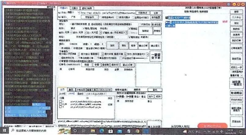This screenshot has width=246, height=135.
Task: Click the Windows taskbar search box
Action: pyautogui.click(x=32, y=131)
